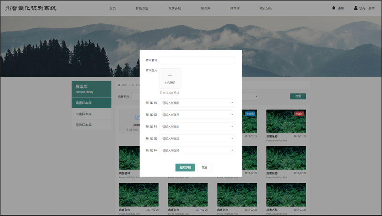Open the 所属目 dropdown list
This screenshot has height=216, width=382.
coord(197,115)
